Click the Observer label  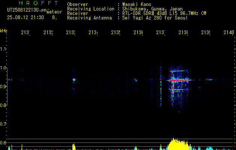(x=78, y=4)
